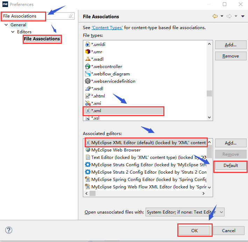Click the *.webflow_diagram icon
This screenshot has width=248, height=242.
coord(88,74)
